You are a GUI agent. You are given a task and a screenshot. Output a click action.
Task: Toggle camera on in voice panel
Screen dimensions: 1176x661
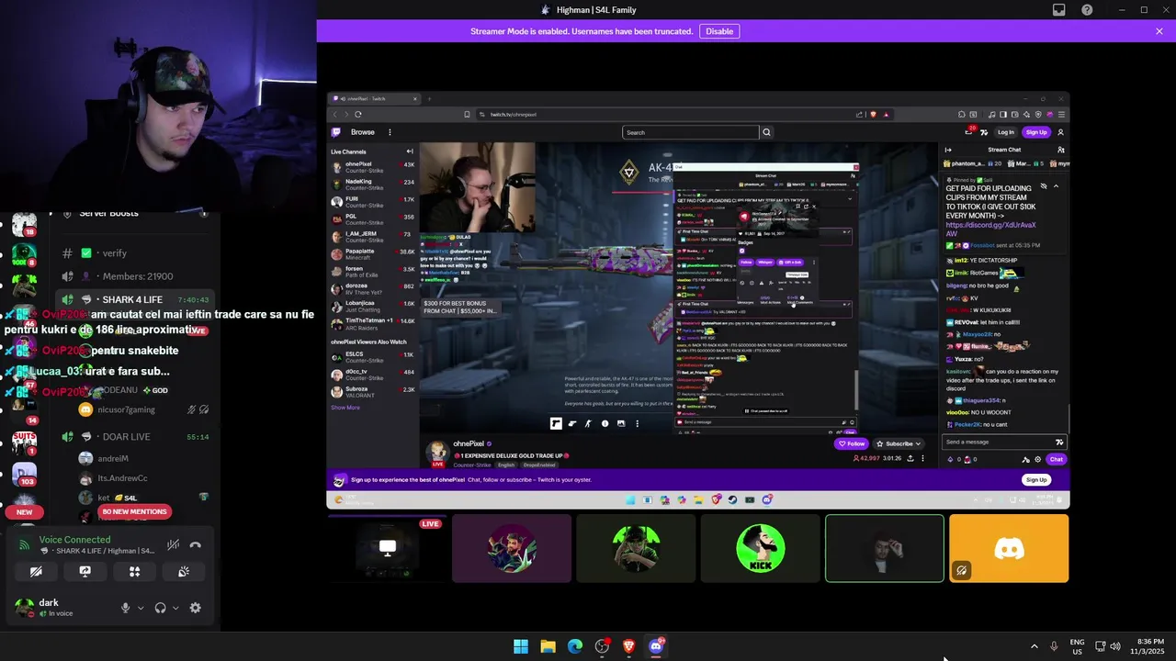tap(36, 571)
